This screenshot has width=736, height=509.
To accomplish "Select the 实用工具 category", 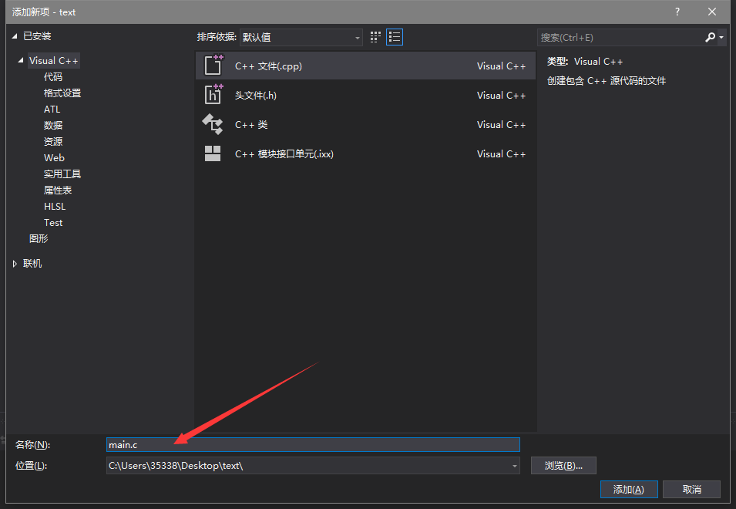I will click(62, 174).
